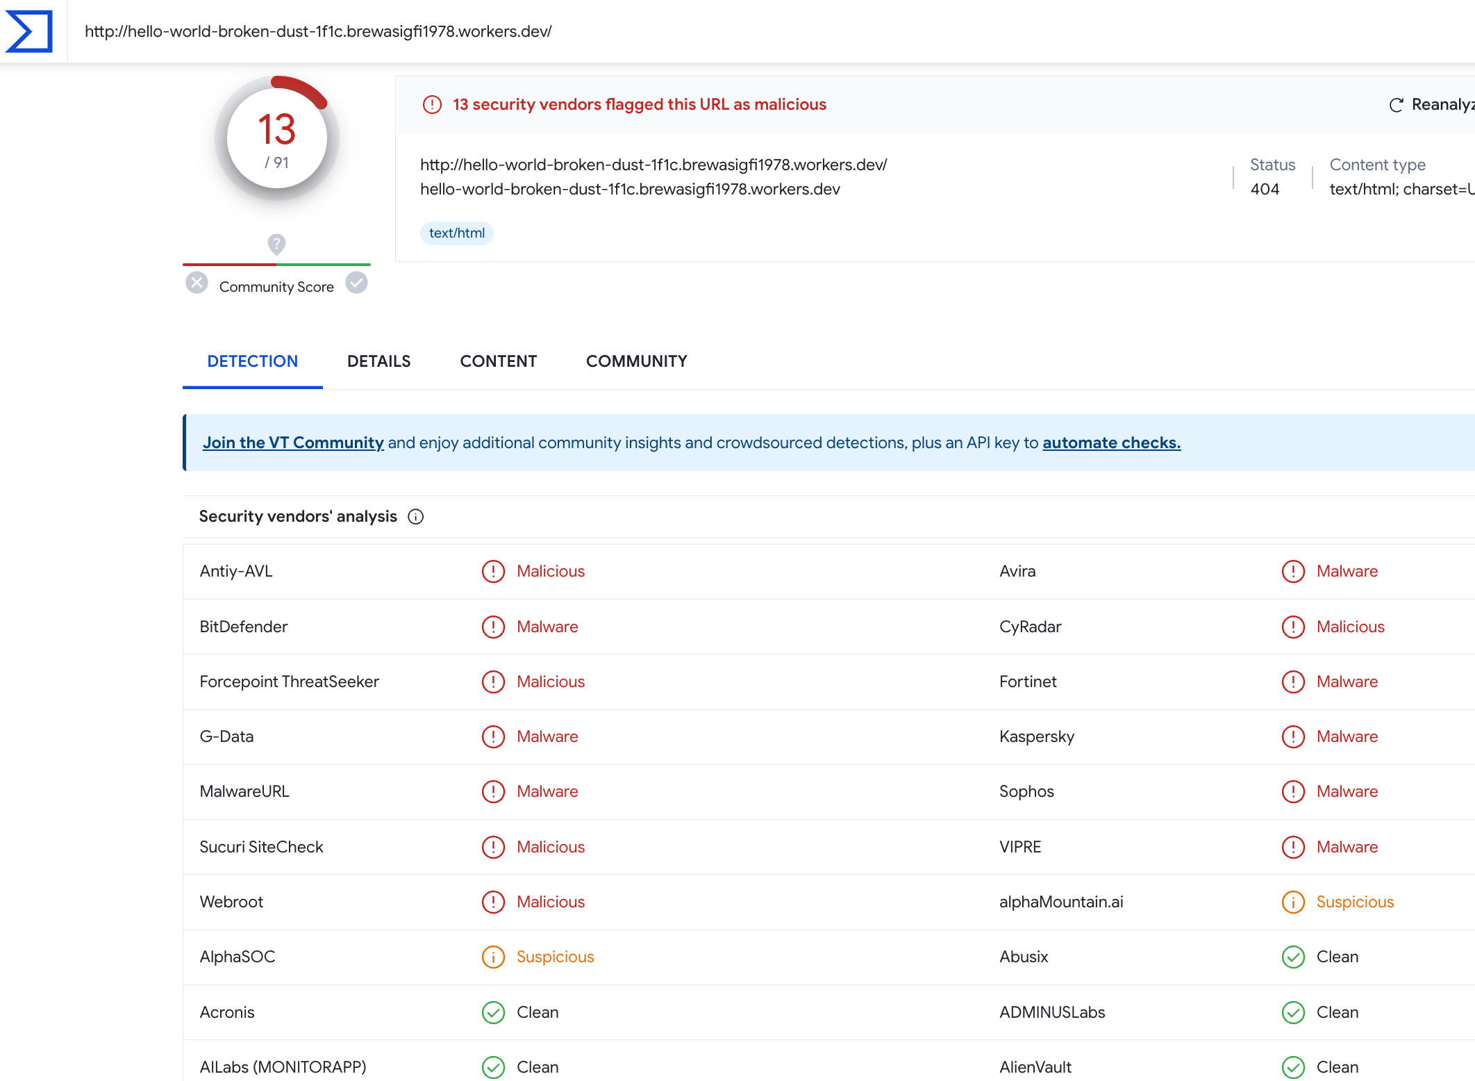Image resolution: width=1475 pixels, height=1081 pixels.
Task: Click the Fortinet malware alert icon
Action: tap(1293, 682)
